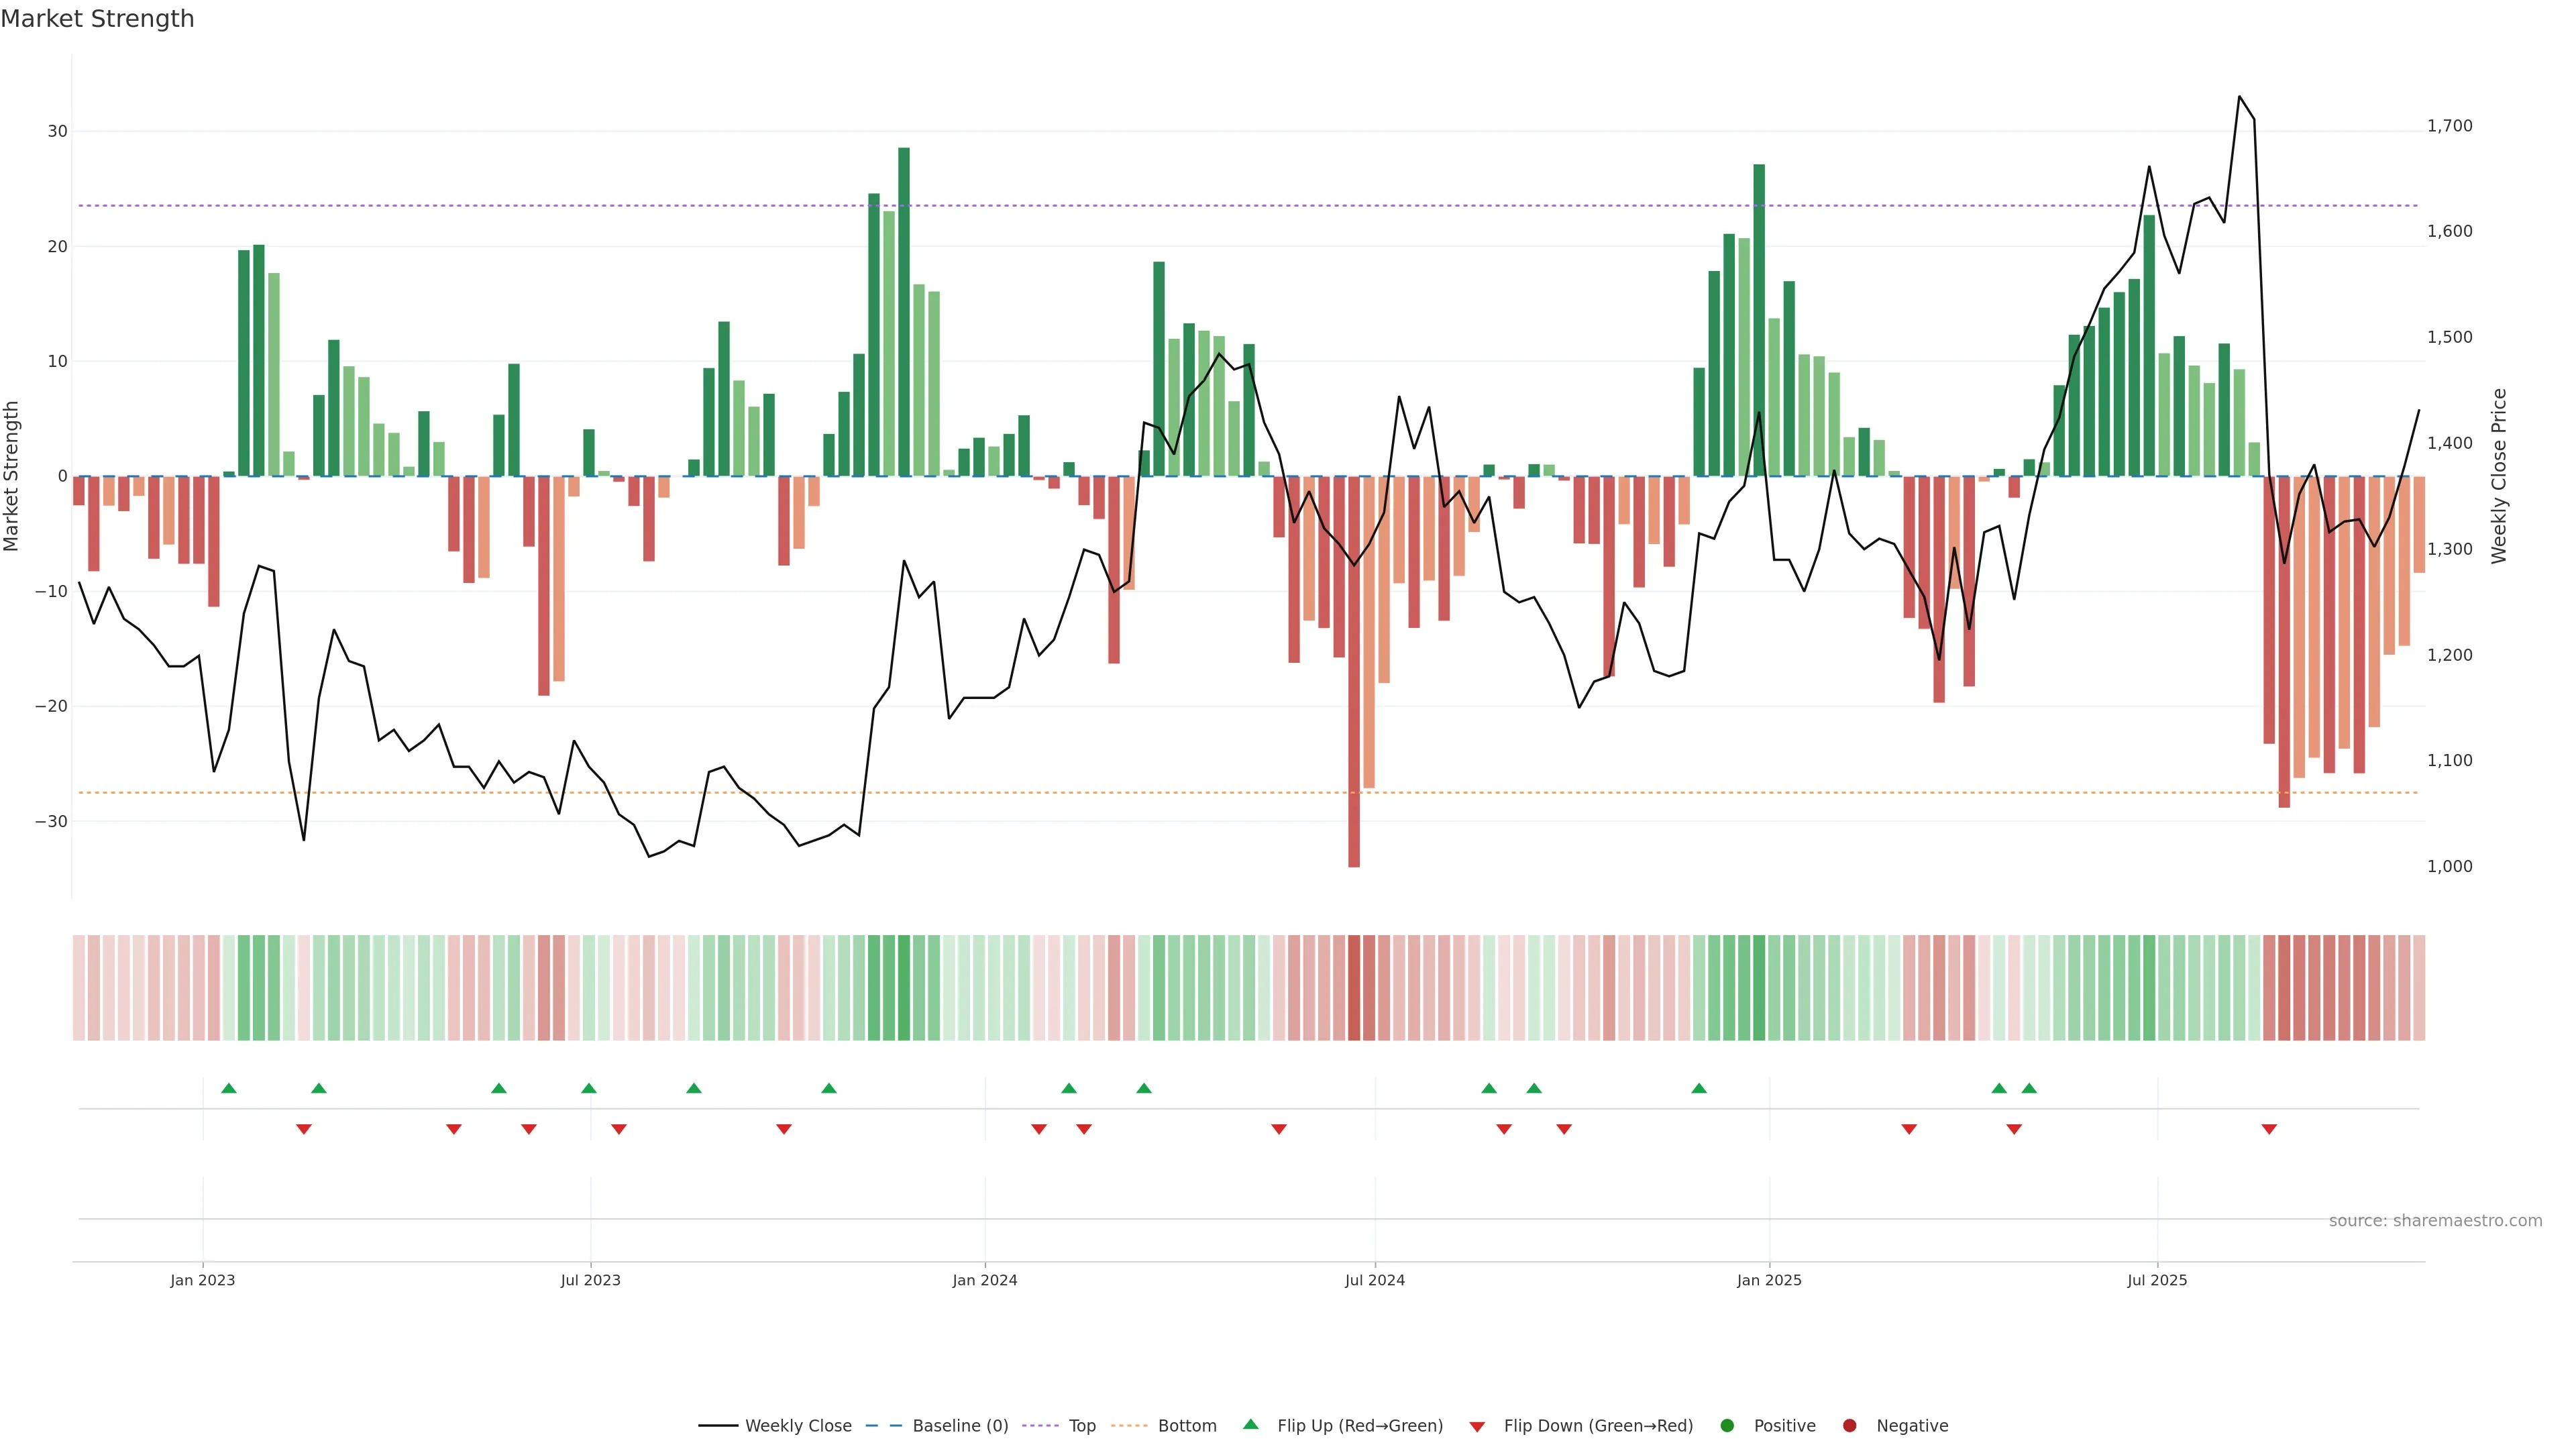This screenshot has width=2576, height=1449.
Task: Click the Jul 2025 x-axis label
Action: [x=2157, y=1280]
